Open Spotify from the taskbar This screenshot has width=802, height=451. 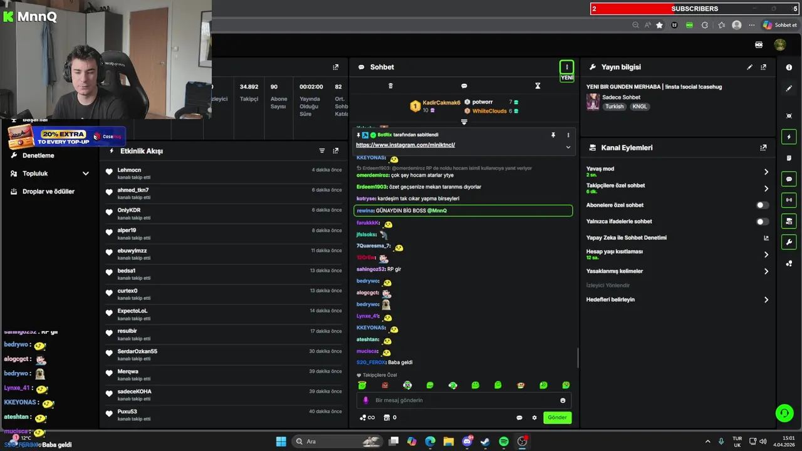(x=504, y=442)
